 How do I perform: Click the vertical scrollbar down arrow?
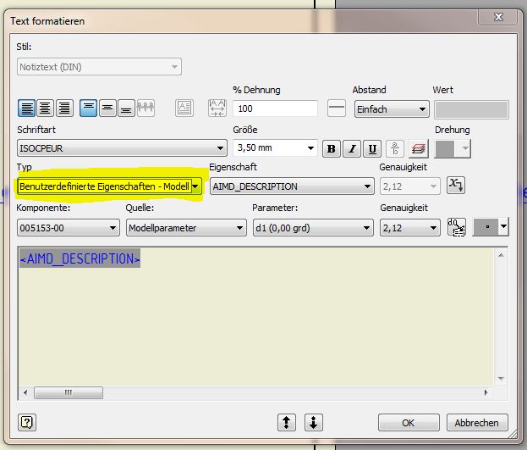[501, 379]
